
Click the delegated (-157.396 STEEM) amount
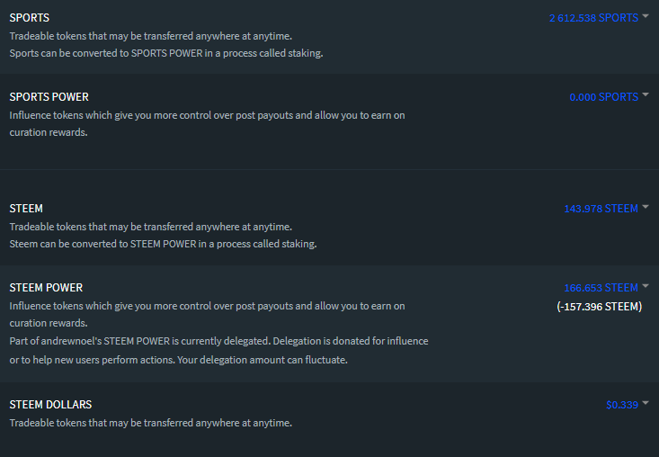(599, 307)
